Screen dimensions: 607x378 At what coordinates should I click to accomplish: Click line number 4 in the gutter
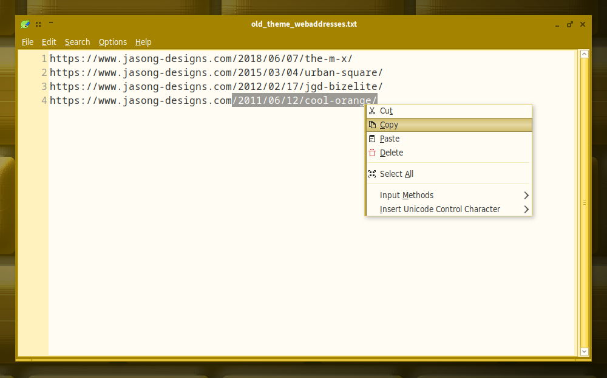tap(44, 100)
